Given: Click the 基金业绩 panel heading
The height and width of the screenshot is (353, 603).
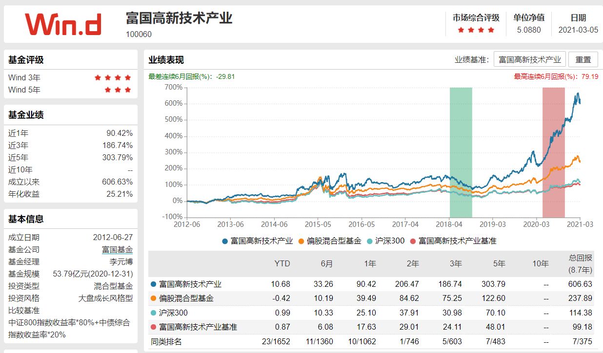Looking at the screenshot, I should (x=26, y=115).
